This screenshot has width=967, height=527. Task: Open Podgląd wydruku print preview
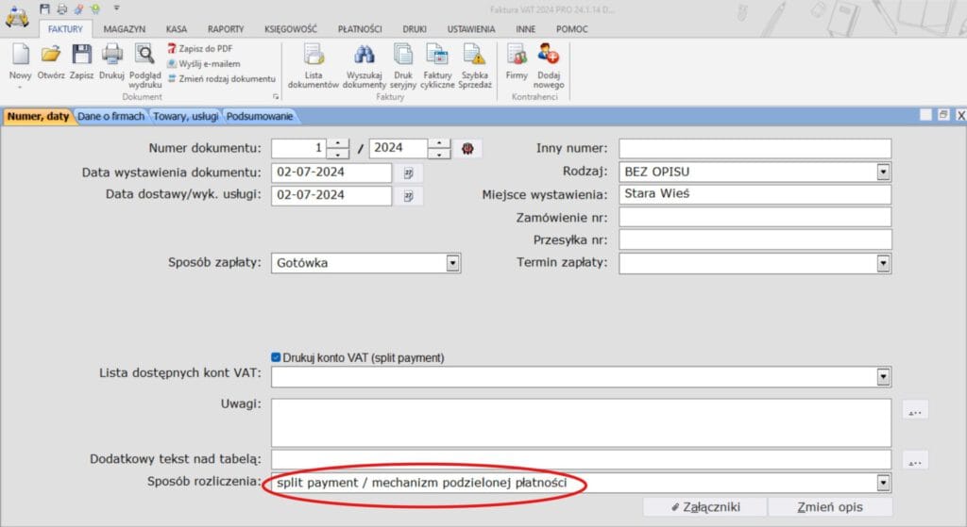pos(144,58)
